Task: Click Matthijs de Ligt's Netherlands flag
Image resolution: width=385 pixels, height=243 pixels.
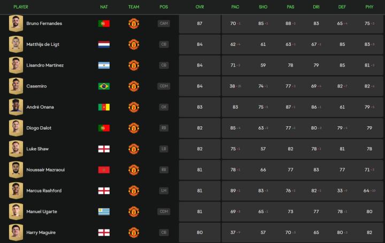Action: pos(104,44)
